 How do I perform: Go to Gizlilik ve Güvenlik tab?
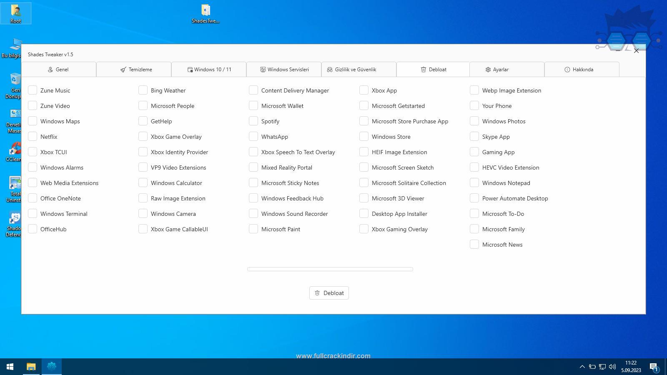click(x=359, y=70)
